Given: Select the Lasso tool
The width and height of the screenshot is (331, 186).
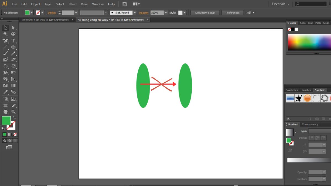Looking at the screenshot, I should tap(13, 34).
